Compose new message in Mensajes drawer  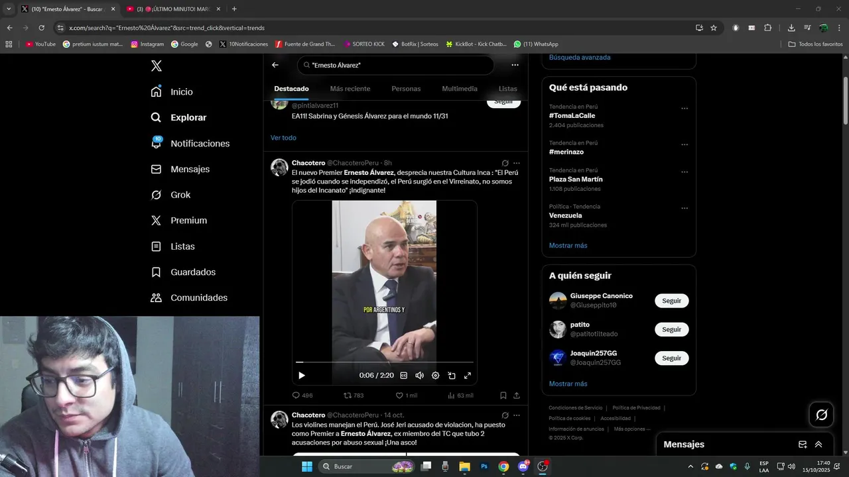803,445
